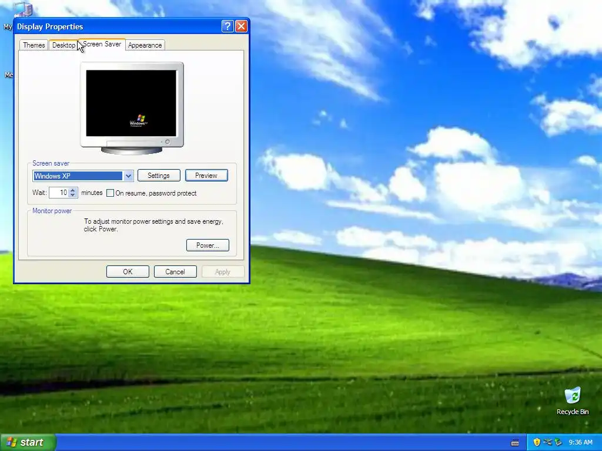Open monitor Power settings button
The height and width of the screenshot is (451, 602).
point(208,245)
